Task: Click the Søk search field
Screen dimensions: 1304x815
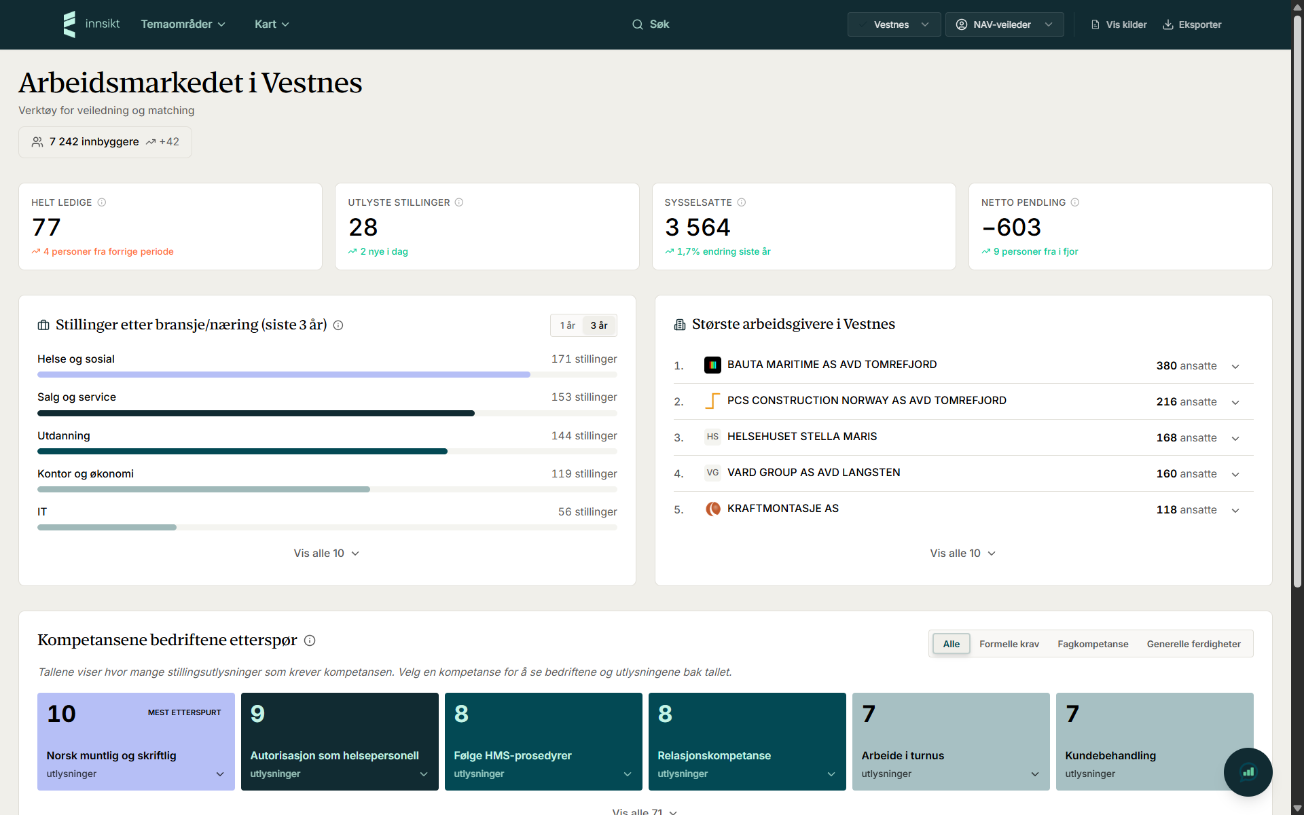Action: coord(651,24)
